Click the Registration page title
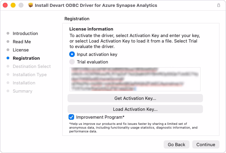The height and width of the screenshot is (153, 226). (77, 19)
